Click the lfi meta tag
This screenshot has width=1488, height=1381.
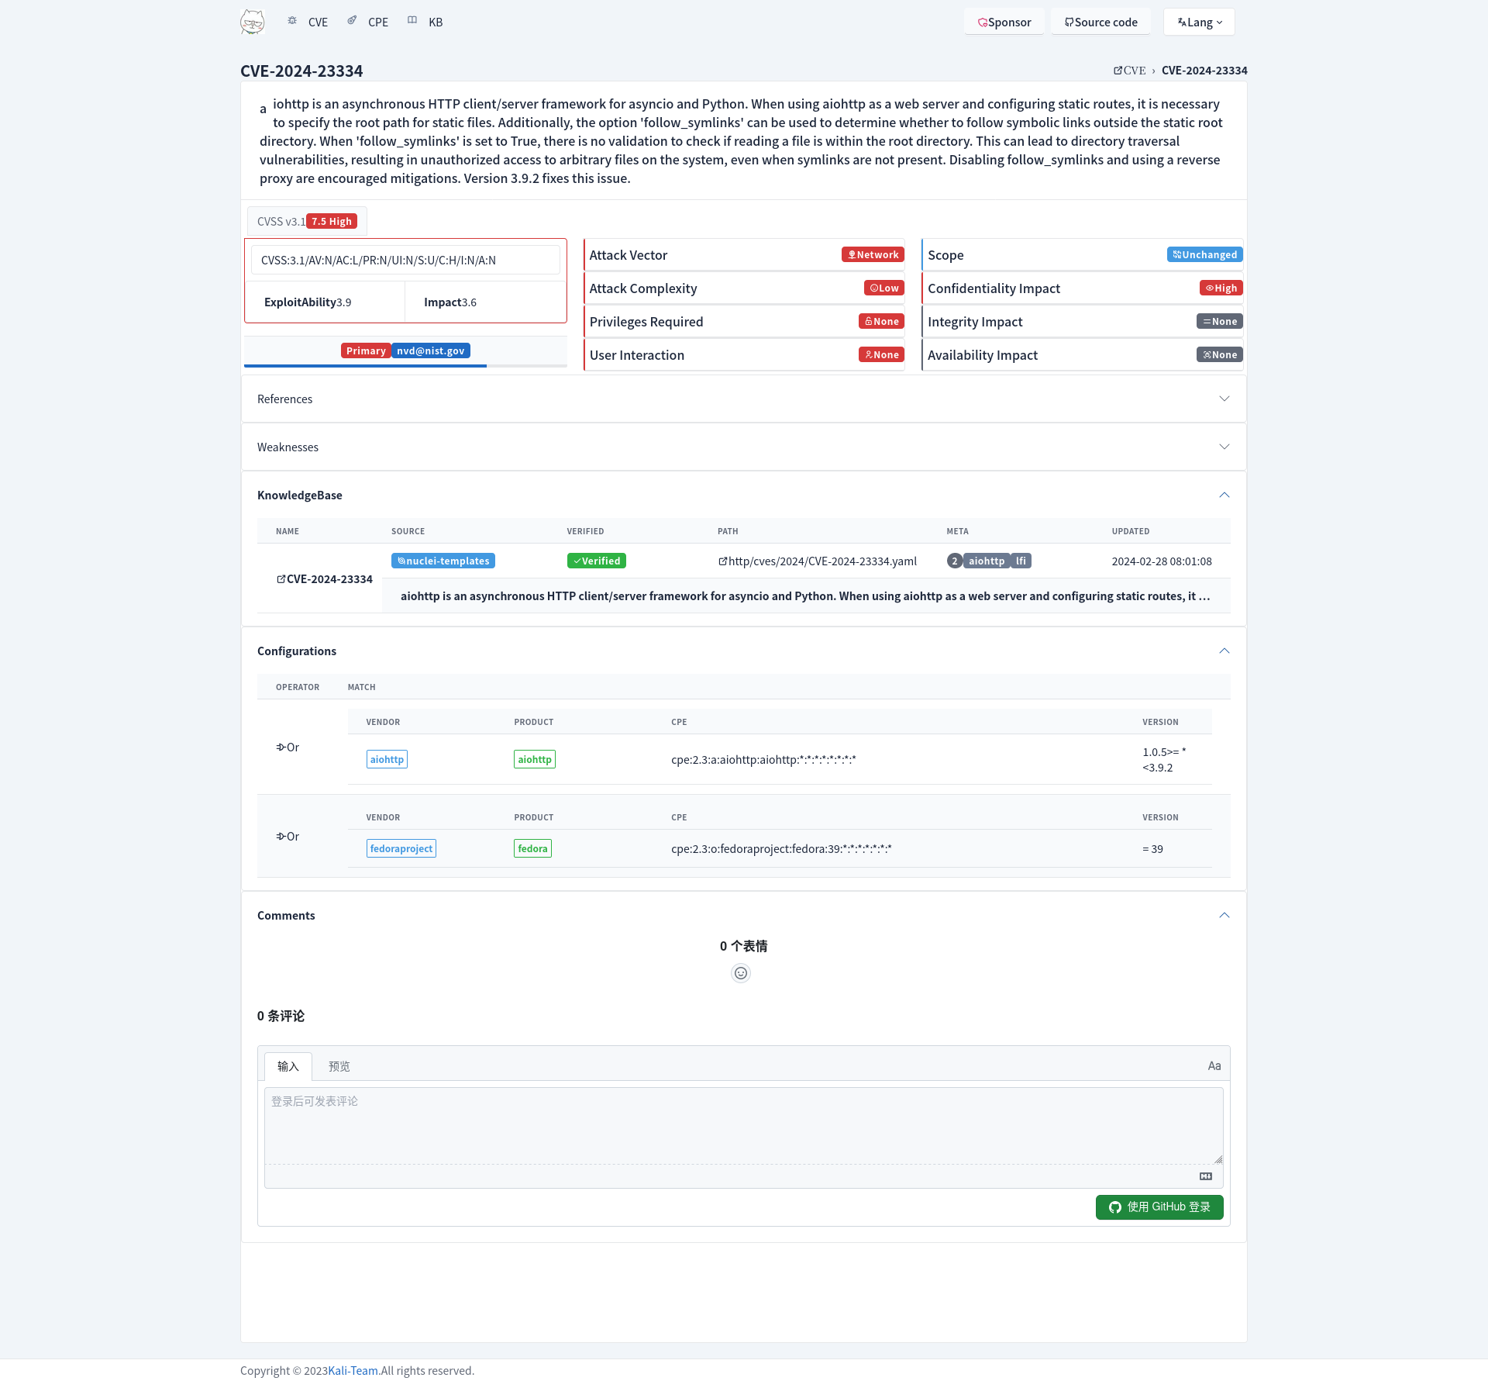click(x=1021, y=561)
